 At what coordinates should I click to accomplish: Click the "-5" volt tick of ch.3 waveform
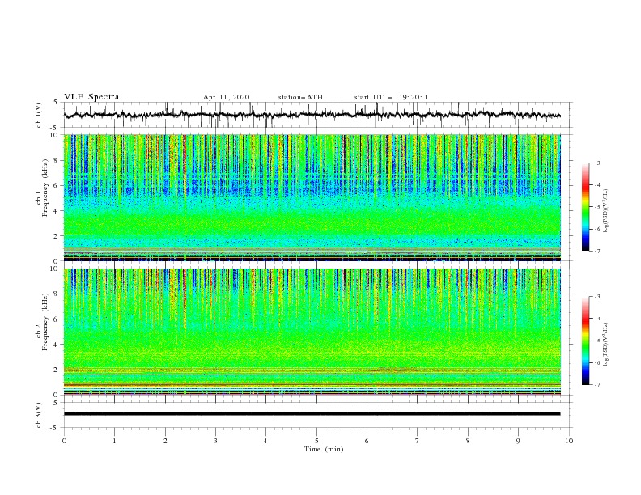click(x=55, y=428)
